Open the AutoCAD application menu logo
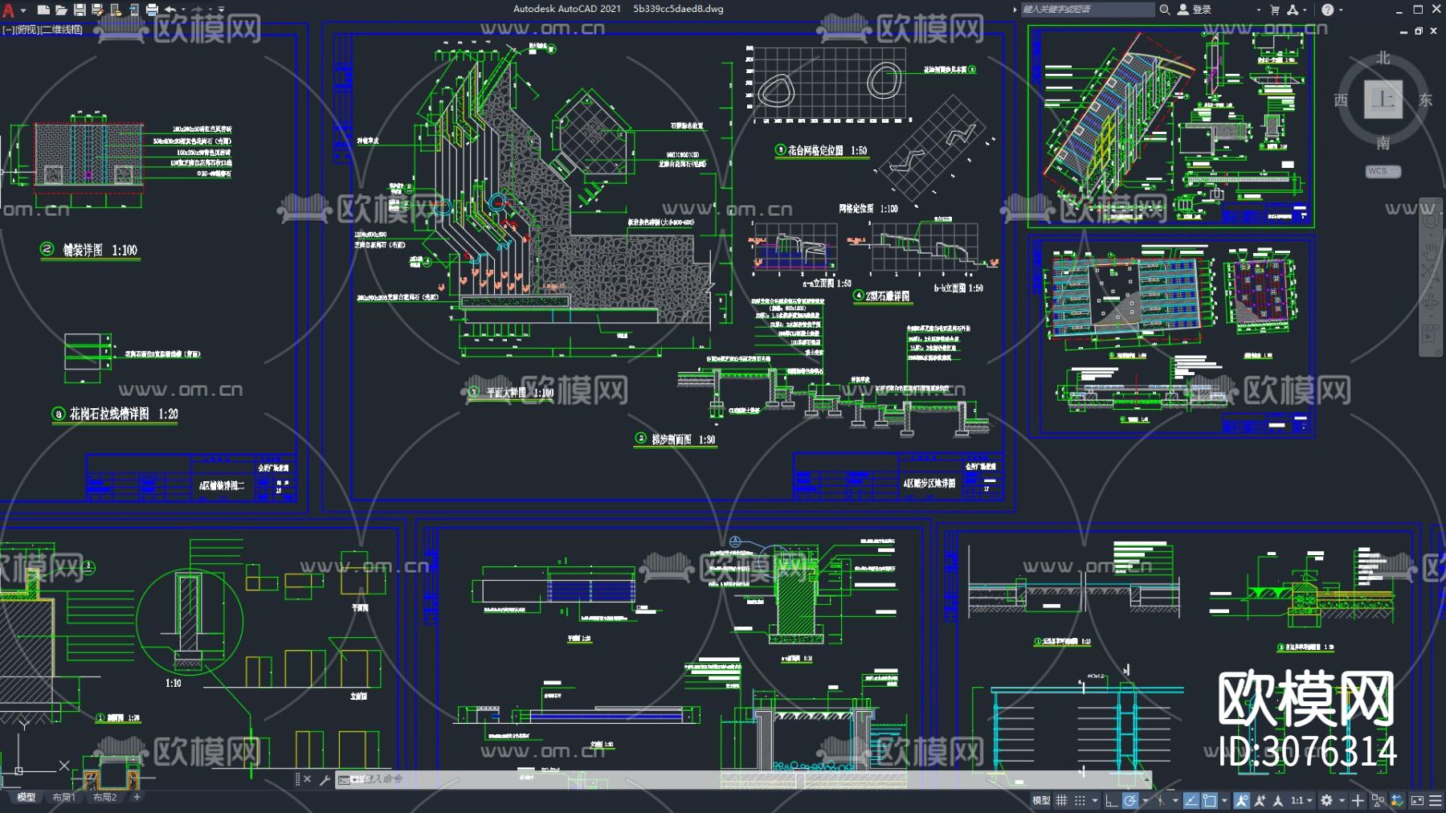Image resolution: width=1446 pixels, height=813 pixels. (9, 10)
